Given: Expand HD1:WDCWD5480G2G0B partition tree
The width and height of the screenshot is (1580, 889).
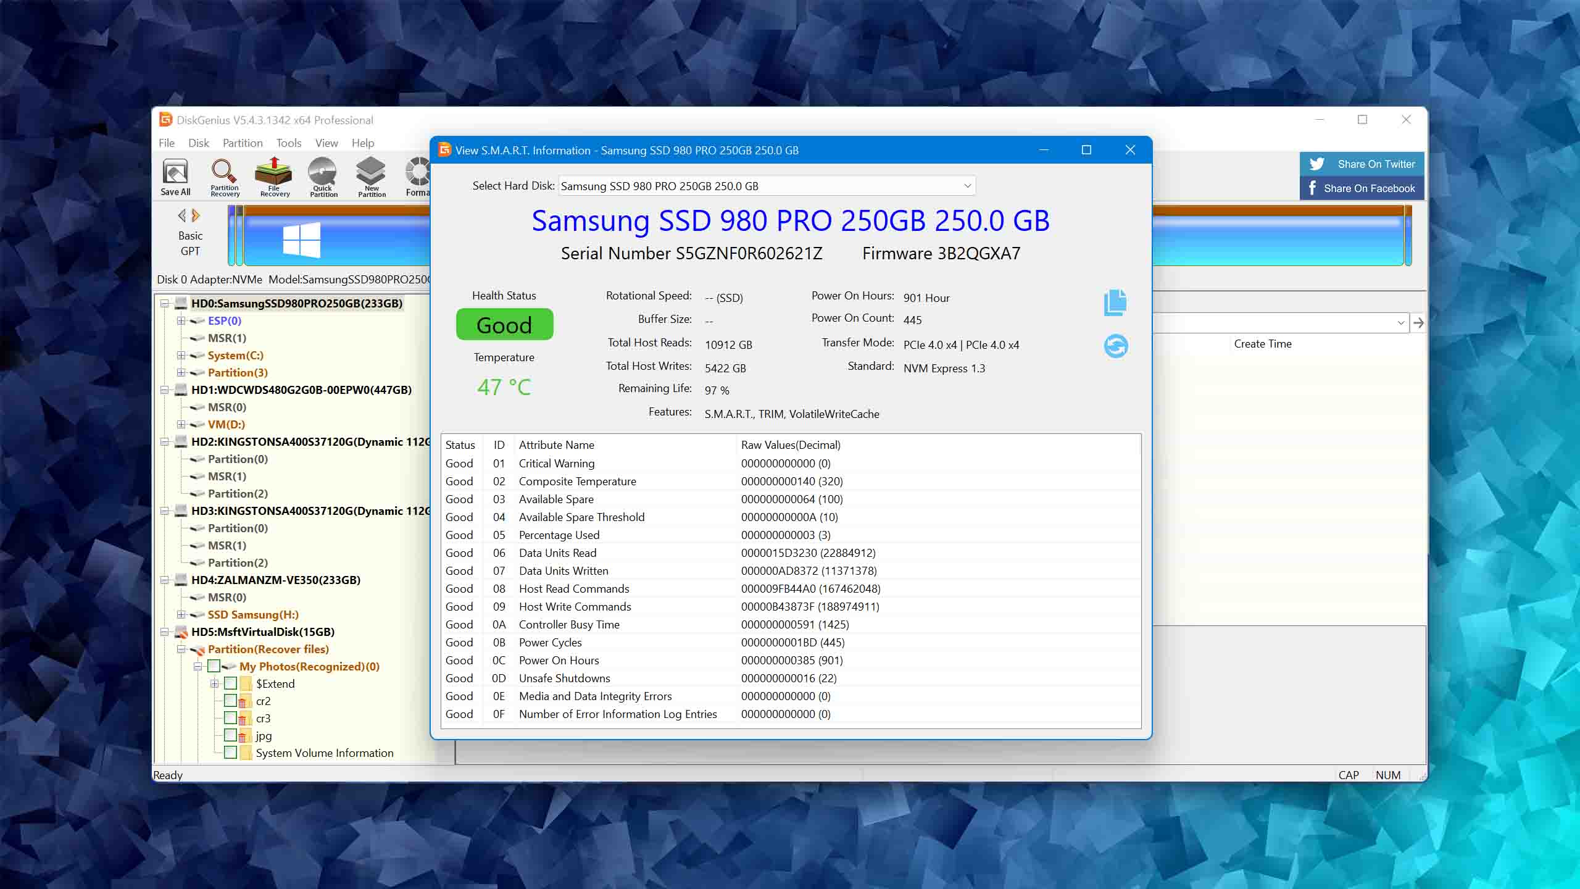Looking at the screenshot, I should pos(165,390).
